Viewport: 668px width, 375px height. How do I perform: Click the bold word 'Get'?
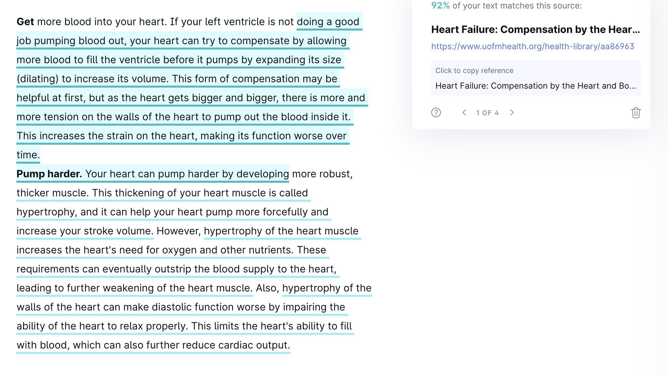pyautogui.click(x=25, y=22)
